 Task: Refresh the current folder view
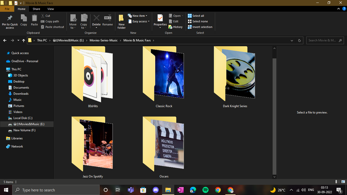pos(299,40)
